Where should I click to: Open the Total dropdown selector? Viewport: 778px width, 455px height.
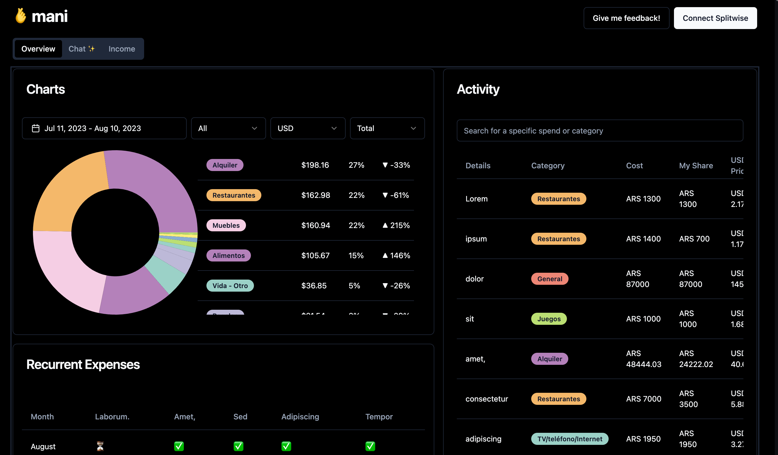pos(387,128)
